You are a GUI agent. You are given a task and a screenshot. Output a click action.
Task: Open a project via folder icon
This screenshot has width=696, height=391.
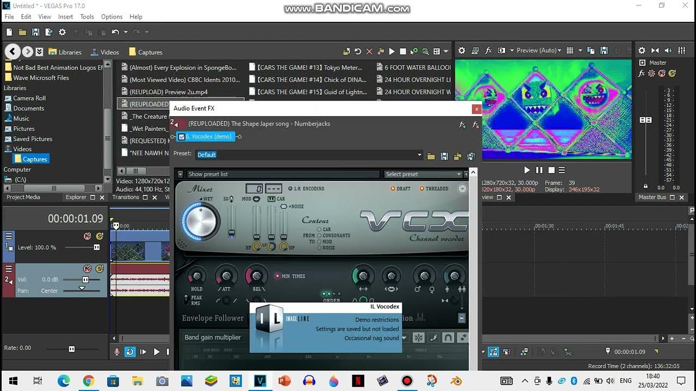22,33
